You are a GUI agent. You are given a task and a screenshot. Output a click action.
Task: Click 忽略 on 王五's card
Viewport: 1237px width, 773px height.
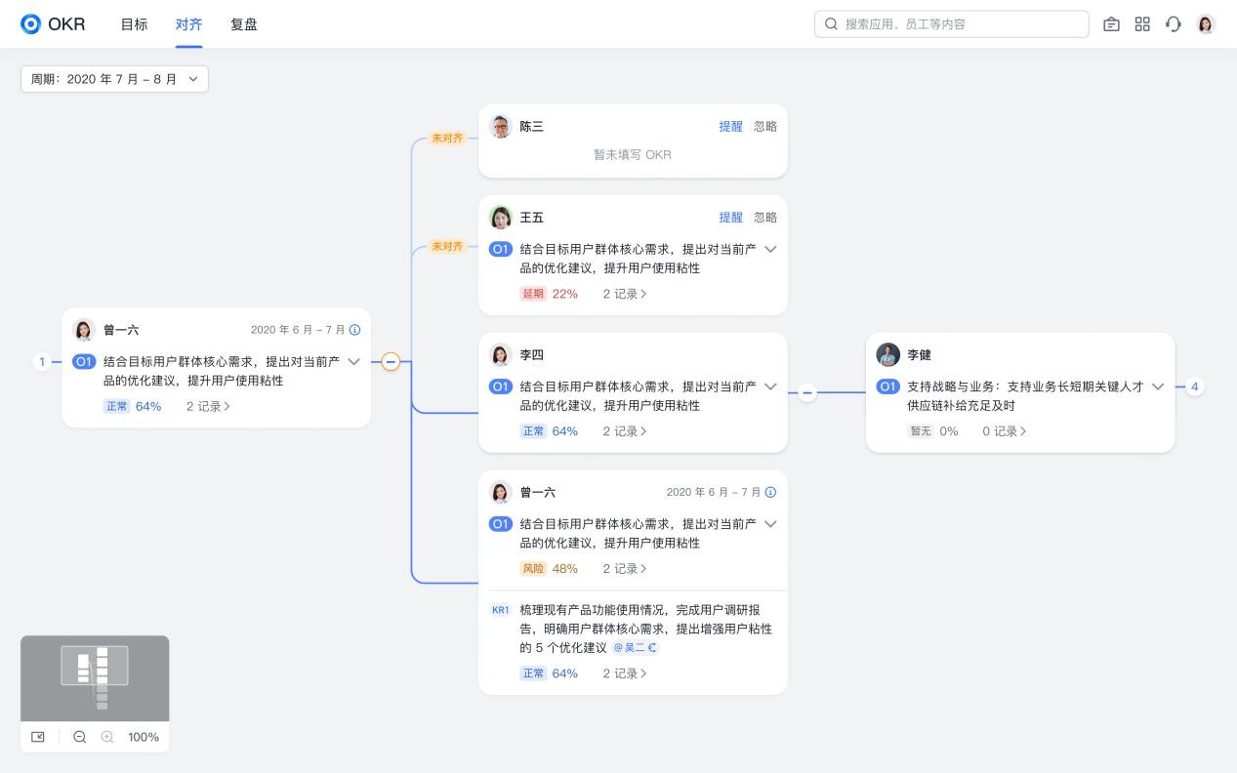pos(765,218)
